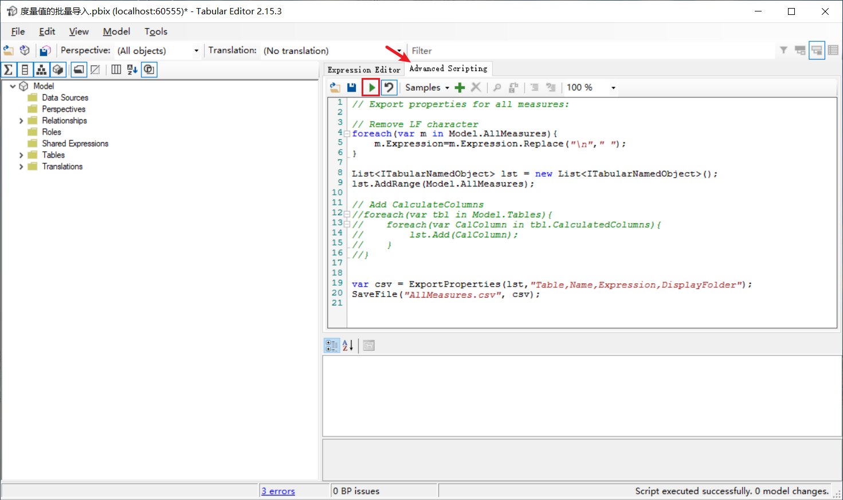Toggle the show hierarchies button

41,70
